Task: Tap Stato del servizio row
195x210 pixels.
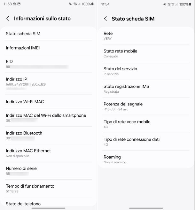Action: tap(146, 71)
